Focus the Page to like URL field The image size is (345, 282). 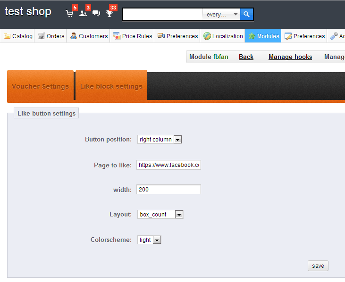click(x=168, y=165)
